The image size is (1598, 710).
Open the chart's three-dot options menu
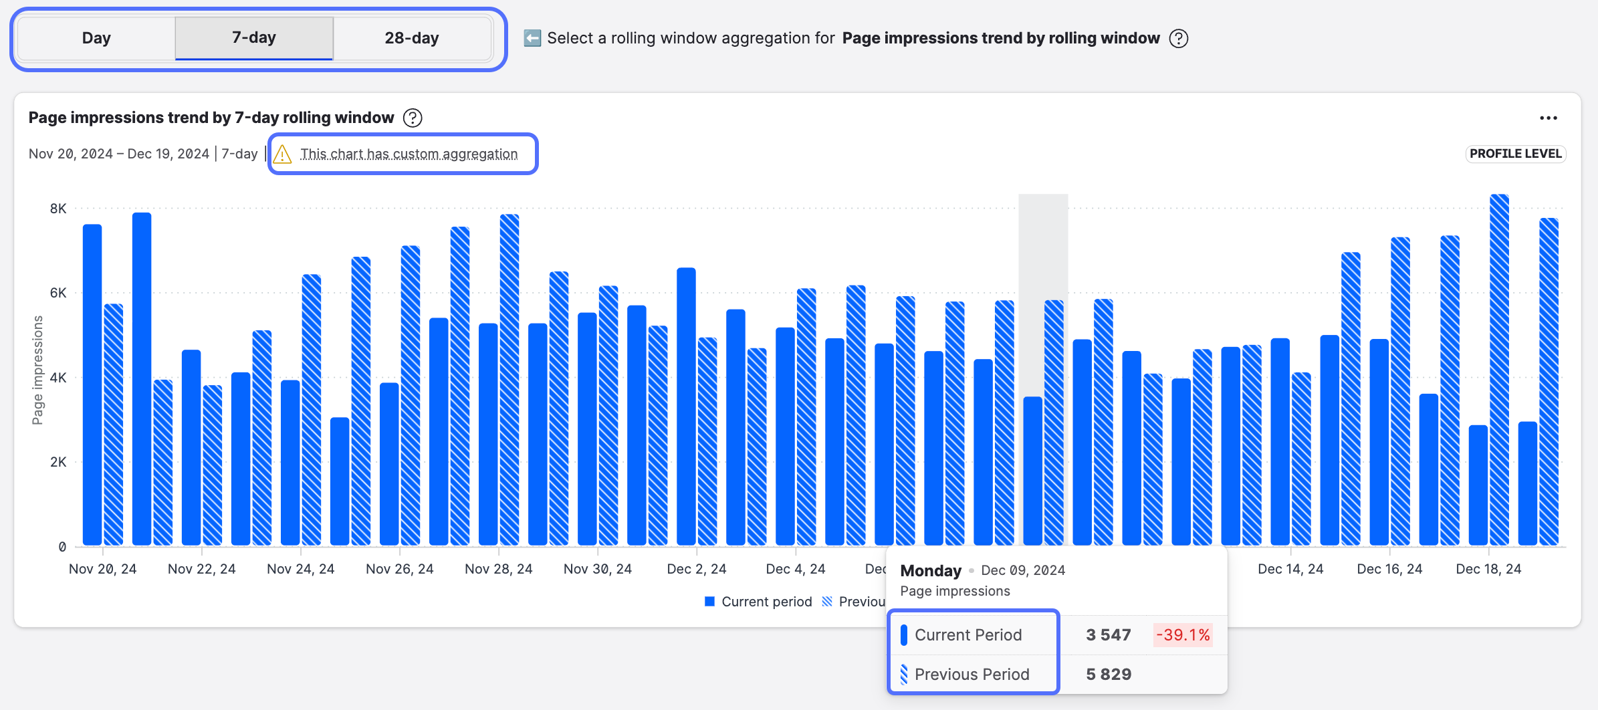click(1548, 118)
